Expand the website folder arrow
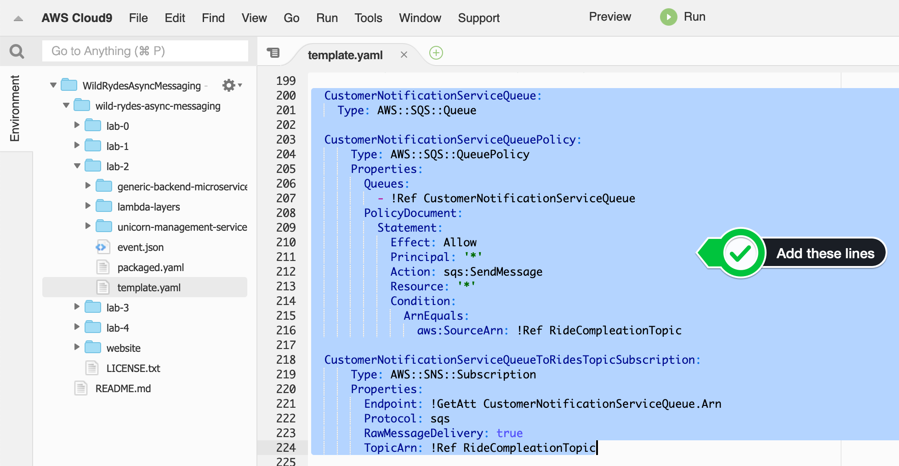This screenshot has width=899, height=466. point(77,347)
